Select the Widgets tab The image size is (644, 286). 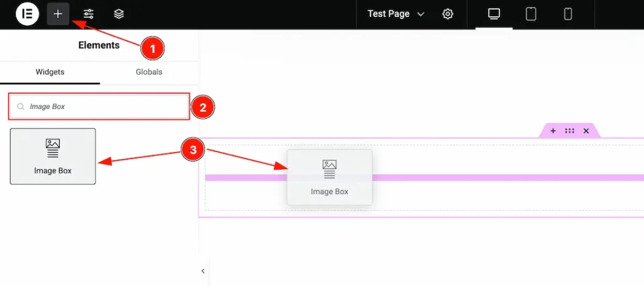[x=50, y=72]
